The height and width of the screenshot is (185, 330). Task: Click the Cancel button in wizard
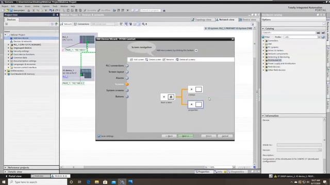coord(225,136)
